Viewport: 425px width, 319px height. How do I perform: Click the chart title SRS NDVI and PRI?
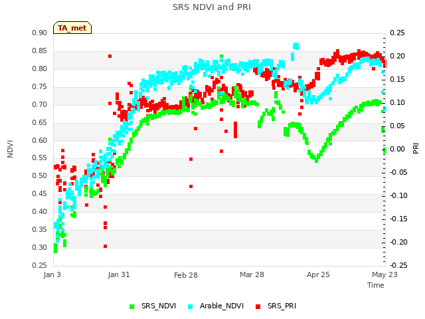212,7
